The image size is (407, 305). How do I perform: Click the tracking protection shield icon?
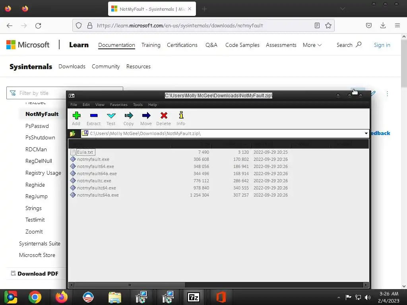(x=79, y=25)
